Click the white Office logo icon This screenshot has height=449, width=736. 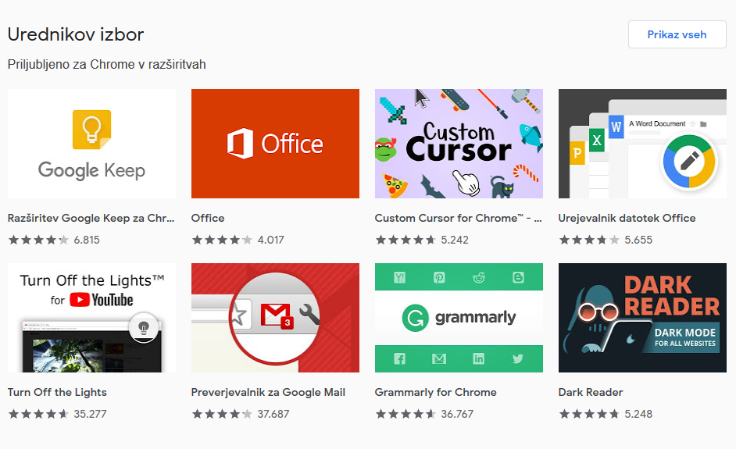[x=241, y=144]
